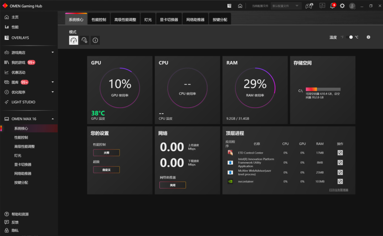This screenshot has height=236, width=383.
Task: Switch to the 性能控制 tab
Action: [x=99, y=20]
